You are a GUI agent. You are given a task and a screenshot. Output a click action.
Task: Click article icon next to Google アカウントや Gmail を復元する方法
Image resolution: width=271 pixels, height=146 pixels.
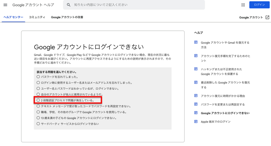196,42
